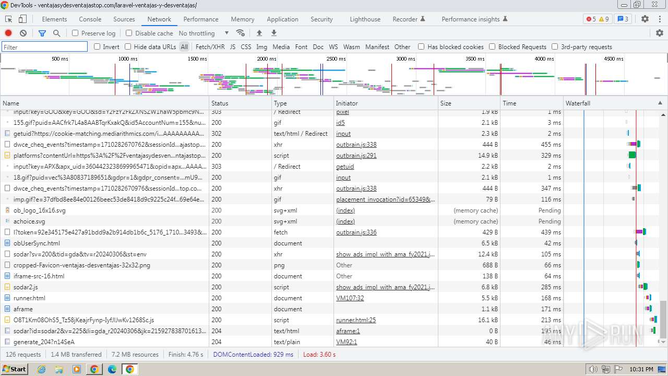Export HAR file download arrow icon
This screenshot has height=376, width=668.
(274, 33)
